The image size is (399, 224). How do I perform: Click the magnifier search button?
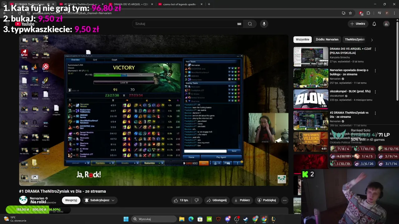pyautogui.click(x=250, y=24)
